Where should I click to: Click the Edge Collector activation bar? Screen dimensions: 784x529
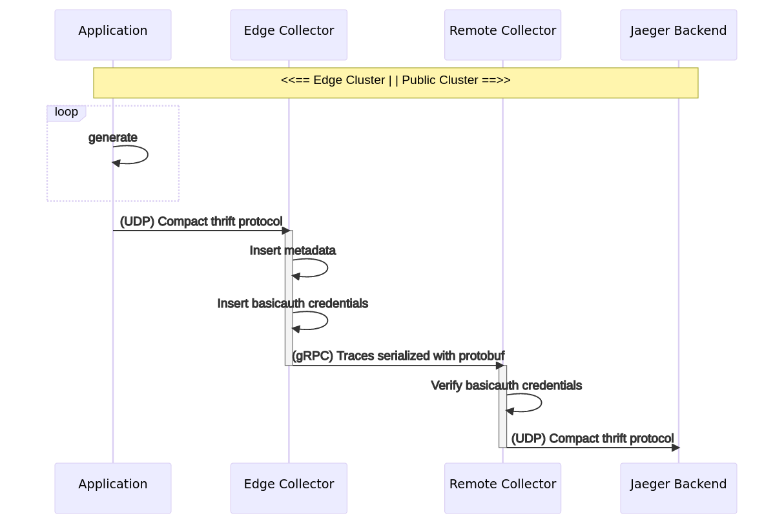point(289,297)
